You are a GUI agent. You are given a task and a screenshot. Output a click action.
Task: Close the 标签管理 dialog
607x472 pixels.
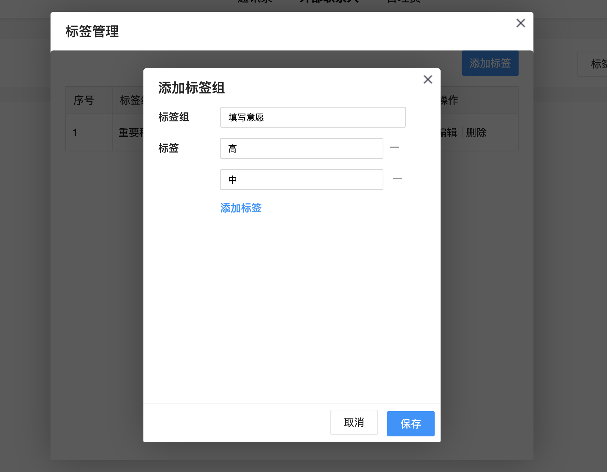(x=521, y=23)
